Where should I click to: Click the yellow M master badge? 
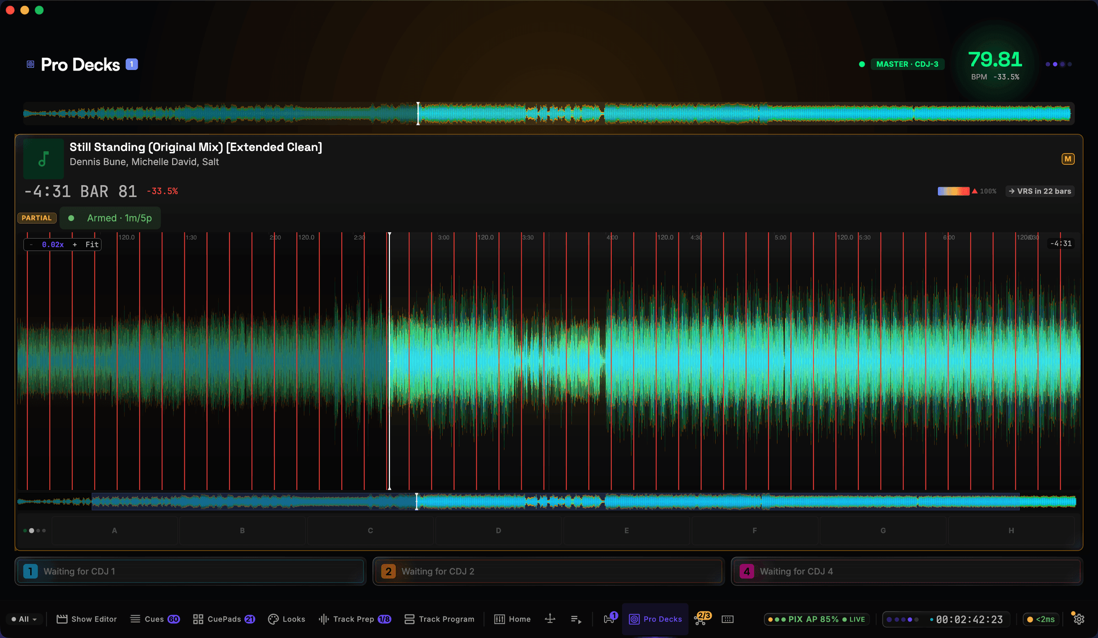coord(1068,159)
